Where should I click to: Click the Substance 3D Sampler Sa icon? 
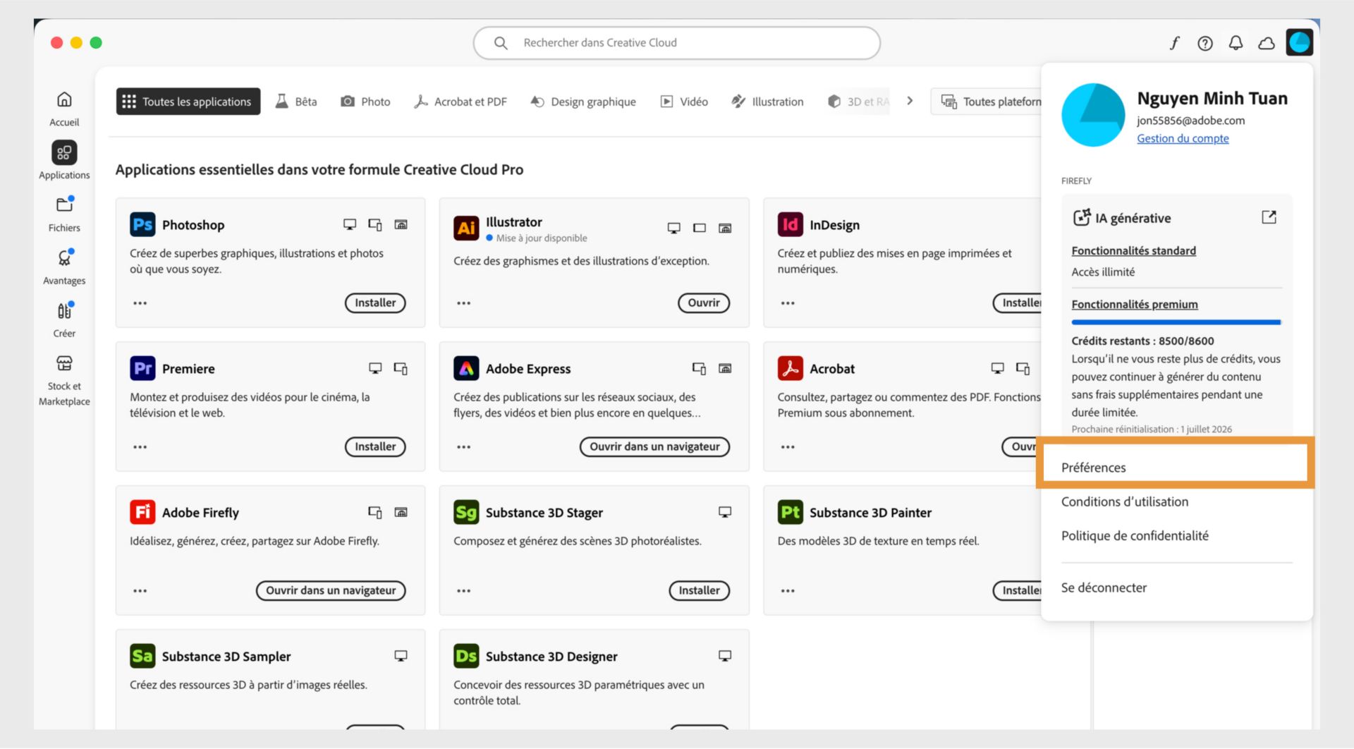(x=142, y=656)
